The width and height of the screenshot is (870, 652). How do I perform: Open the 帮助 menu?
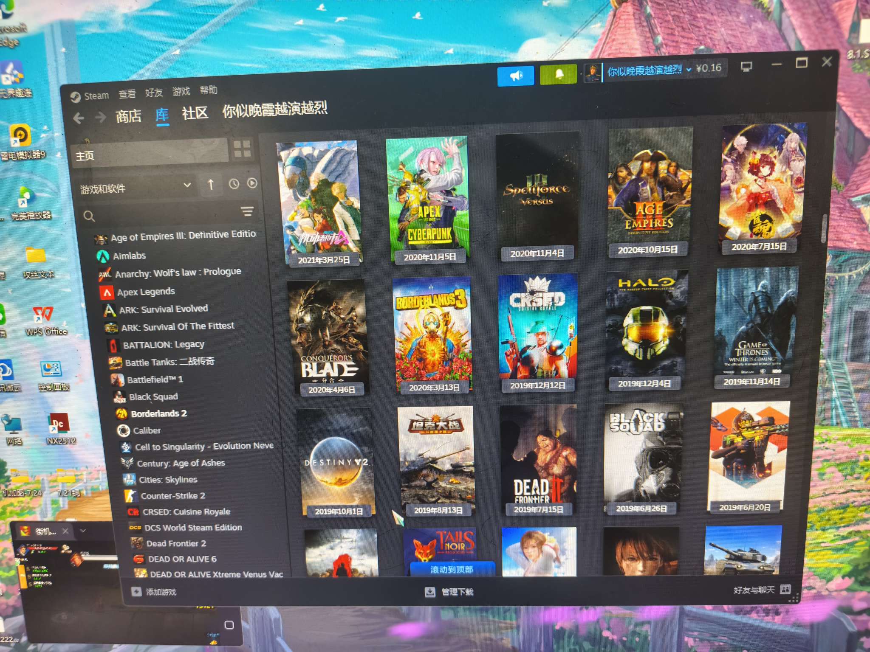pos(209,90)
